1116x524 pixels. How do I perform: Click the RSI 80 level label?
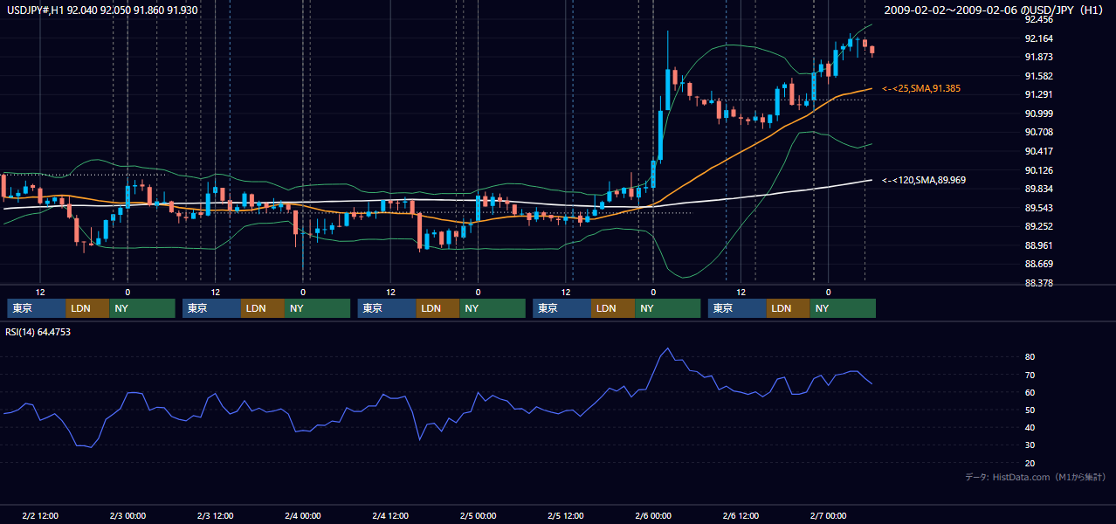point(1030,357)
